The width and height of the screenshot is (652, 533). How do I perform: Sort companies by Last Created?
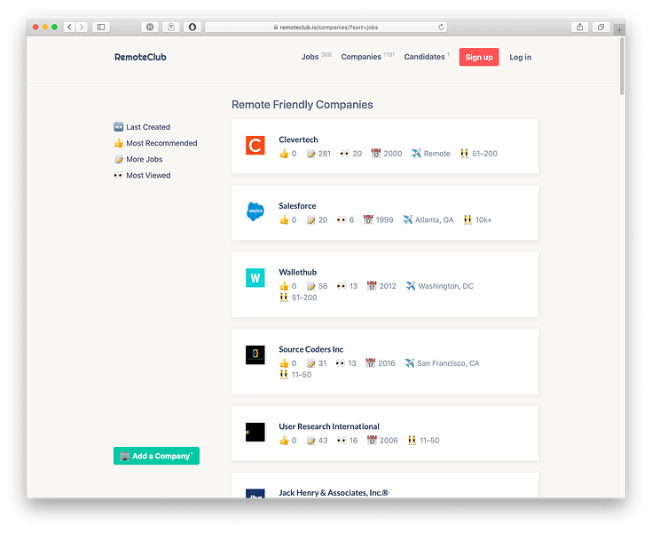click(142, 126)
